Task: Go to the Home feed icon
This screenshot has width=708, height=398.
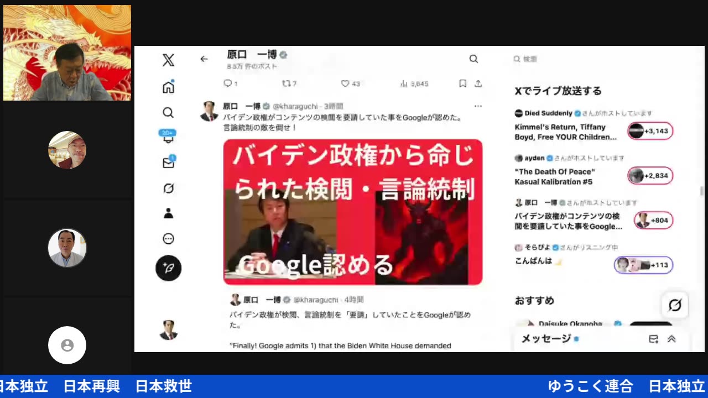Action: pos(168,87)
